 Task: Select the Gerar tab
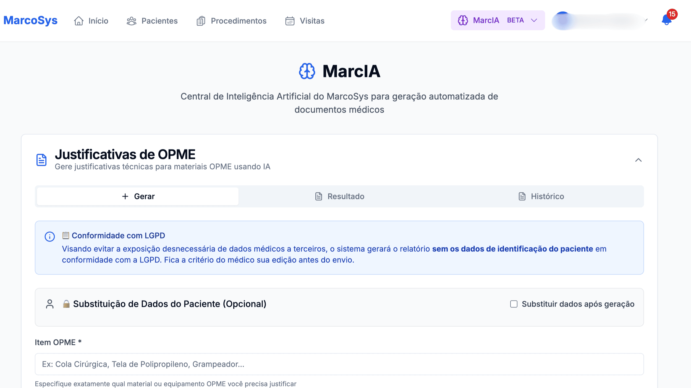click(137, 196)
